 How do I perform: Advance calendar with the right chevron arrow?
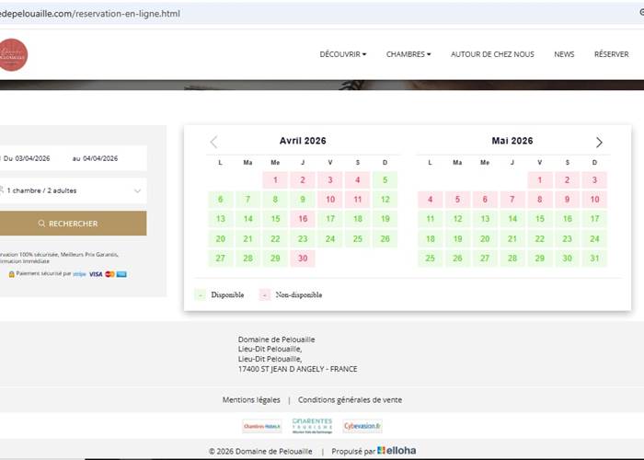click(599, 142)
